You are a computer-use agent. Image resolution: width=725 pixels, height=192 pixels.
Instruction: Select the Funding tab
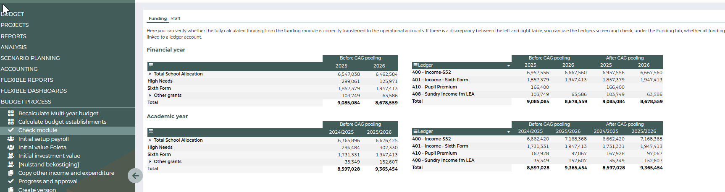click(x=158, y=18)
